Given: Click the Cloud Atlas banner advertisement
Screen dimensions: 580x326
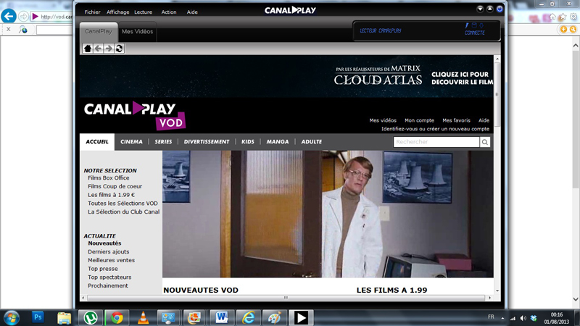Looking at the screenshot, I should click(x=286, y=77).
